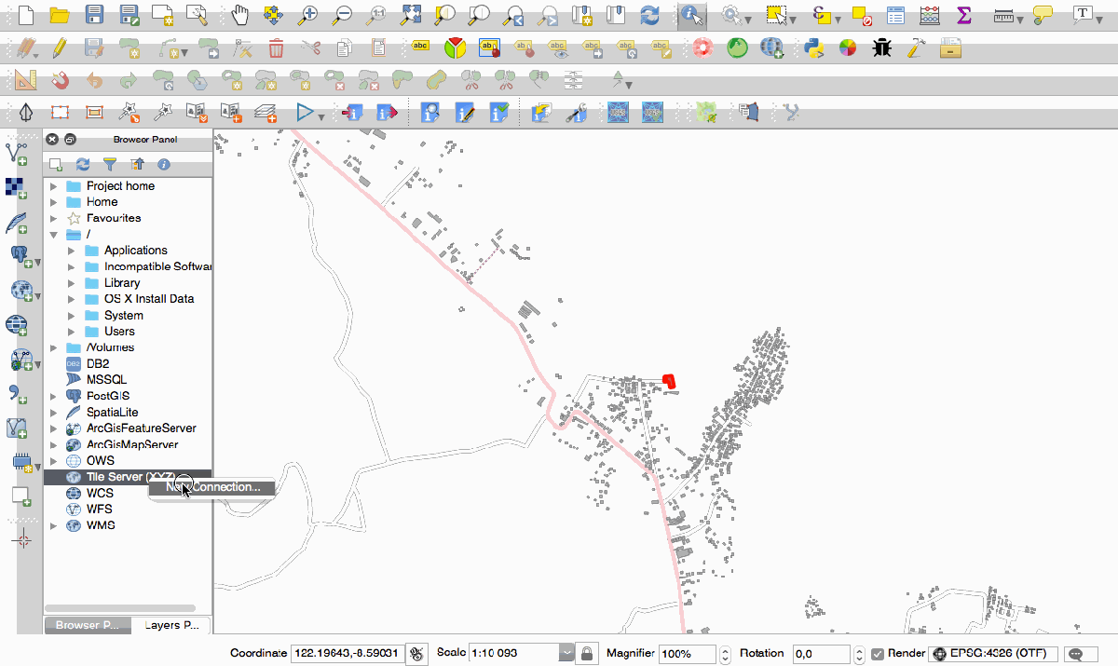Click the Coordinate input field
1118x666 pixels.
[x=347, y=654]
